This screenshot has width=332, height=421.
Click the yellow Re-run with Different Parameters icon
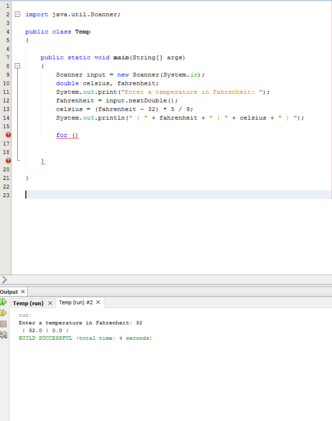click(3, 313)
